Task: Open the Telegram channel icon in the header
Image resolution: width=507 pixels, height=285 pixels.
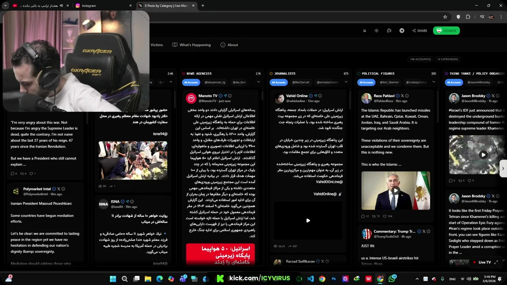Action: [x=402, y=30]
